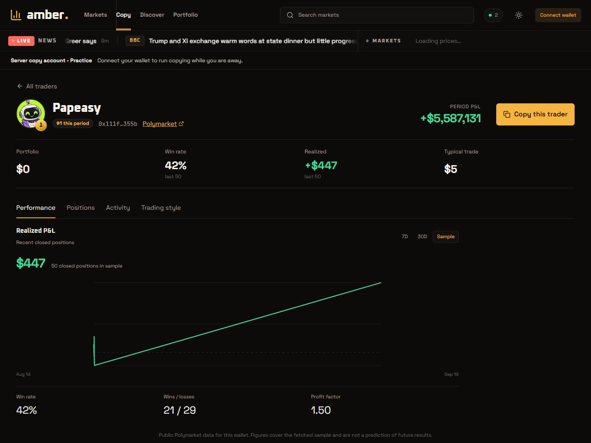Click the gold rank 1 badge on the avatar
591x443 pixels.
coord(41,125)
